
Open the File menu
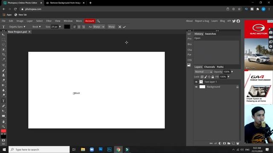3,21
